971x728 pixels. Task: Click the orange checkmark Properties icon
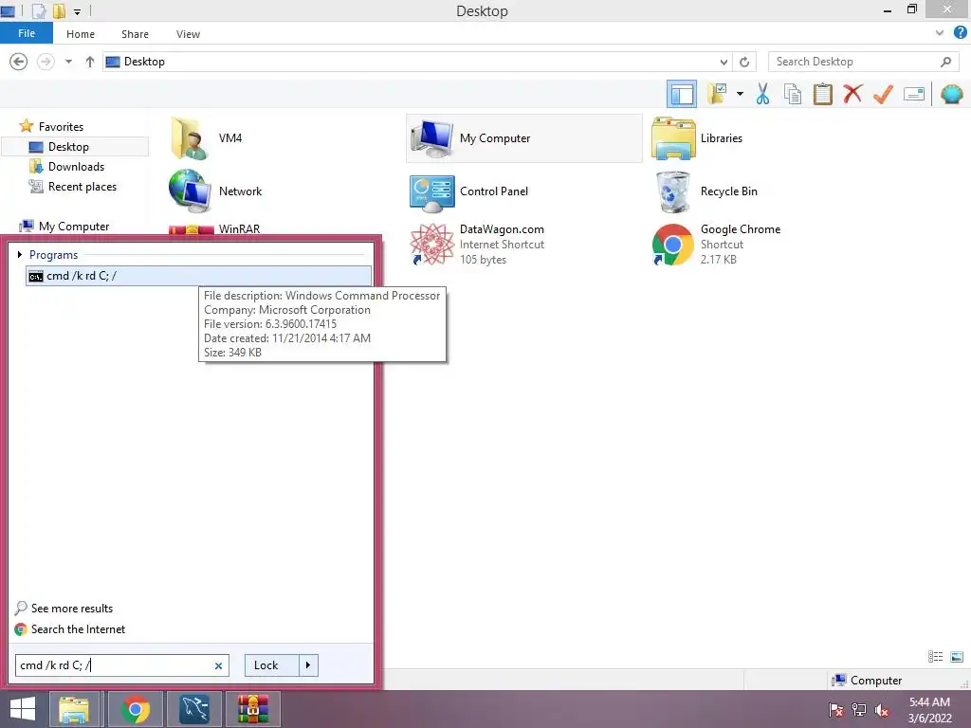tap(883, 94)
